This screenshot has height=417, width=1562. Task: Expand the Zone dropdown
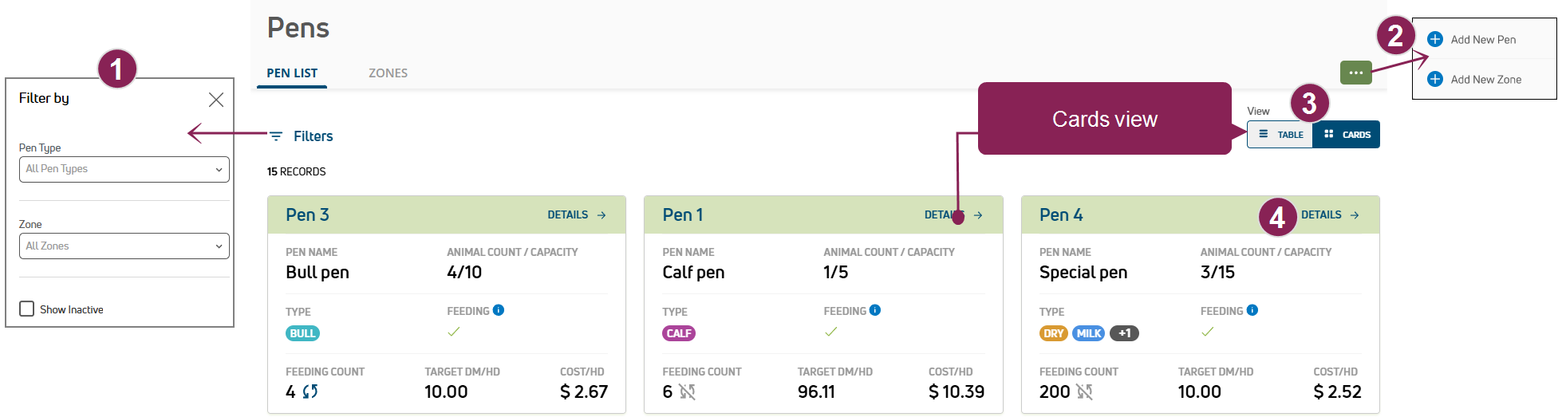tap(124, 246)
